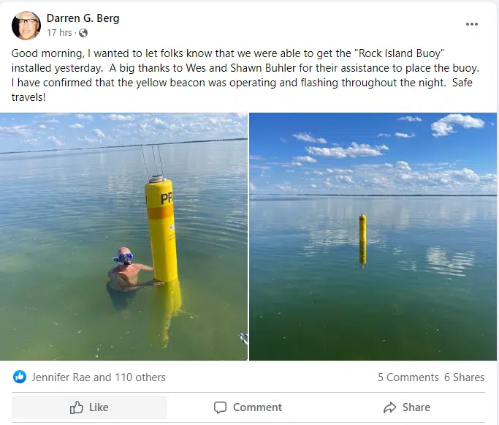
Task: Click the yellow buoy in left photo
Action: (x=161, y=230)
